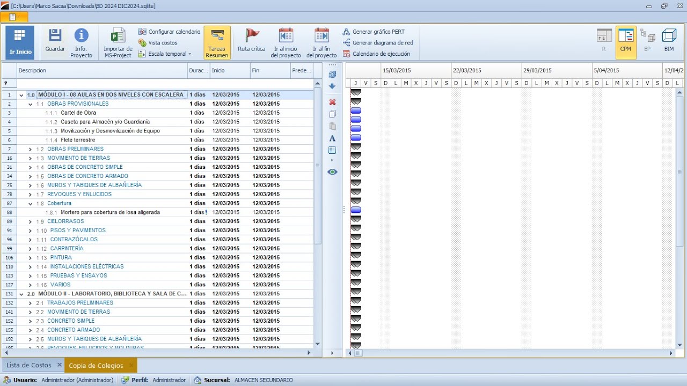Open the application menu button
Screen dimensions: 687x386
coord(13,17)
